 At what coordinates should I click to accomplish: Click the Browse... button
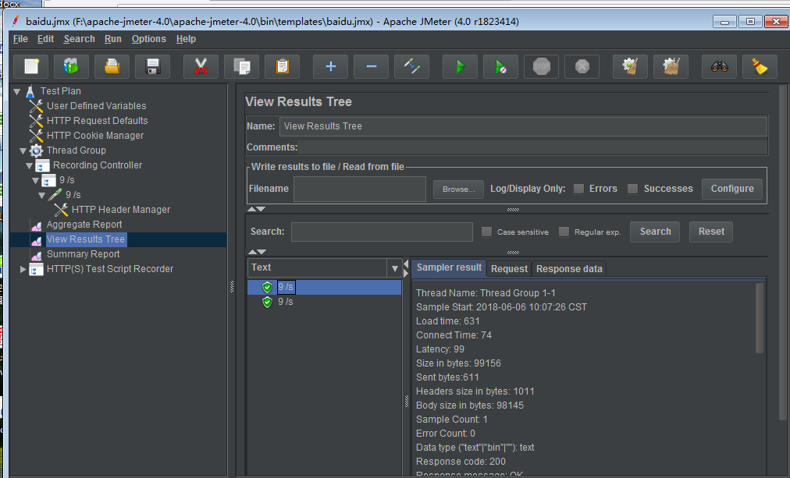tap(458, 189)
